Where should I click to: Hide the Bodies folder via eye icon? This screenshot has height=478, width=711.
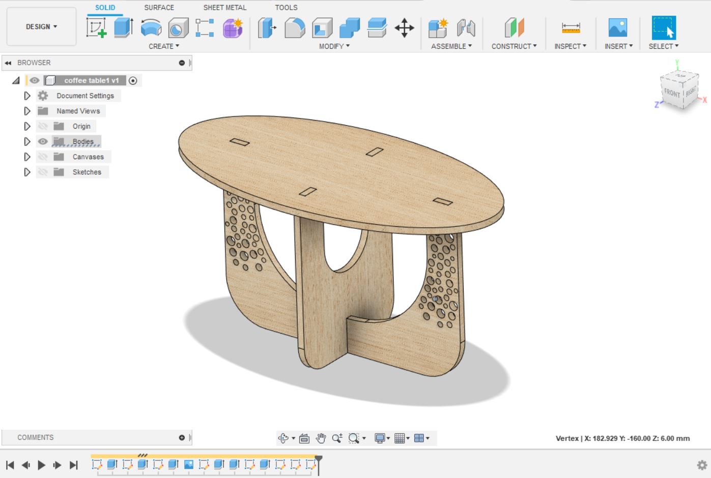click(43, 141)
